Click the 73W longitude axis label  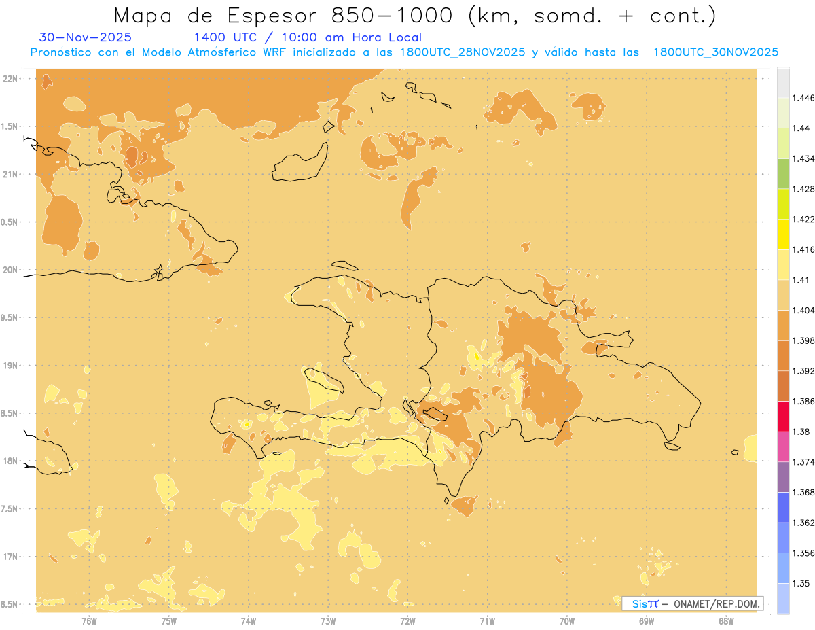click(328, 620)
